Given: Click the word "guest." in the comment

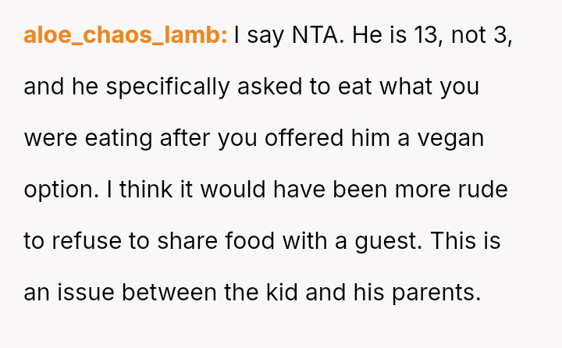Looking at the screenshot, I should tap(389, 242).
